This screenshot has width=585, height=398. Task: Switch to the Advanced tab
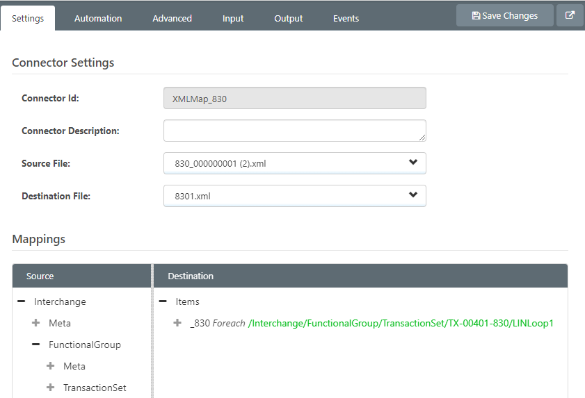click(x=172, y=18)
